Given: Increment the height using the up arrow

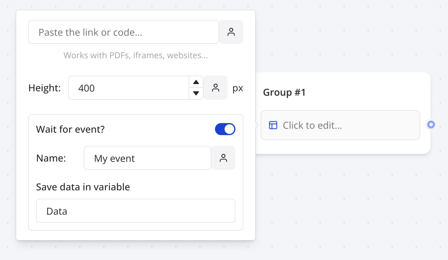Looking at the screenshot, I should 196,82.
